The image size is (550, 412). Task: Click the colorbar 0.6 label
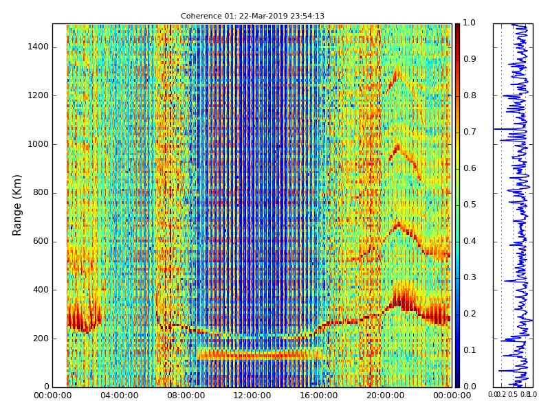[x=470, y=168]
